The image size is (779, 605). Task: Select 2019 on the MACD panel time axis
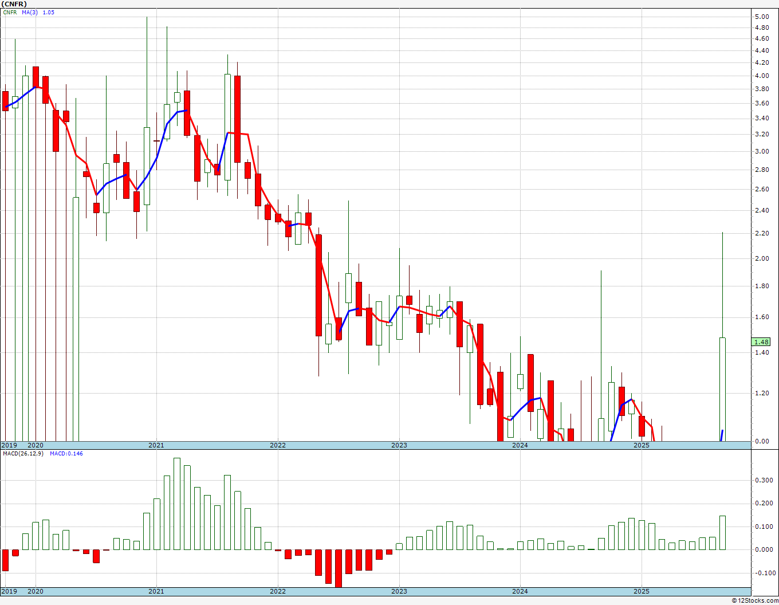click(9, 591)
